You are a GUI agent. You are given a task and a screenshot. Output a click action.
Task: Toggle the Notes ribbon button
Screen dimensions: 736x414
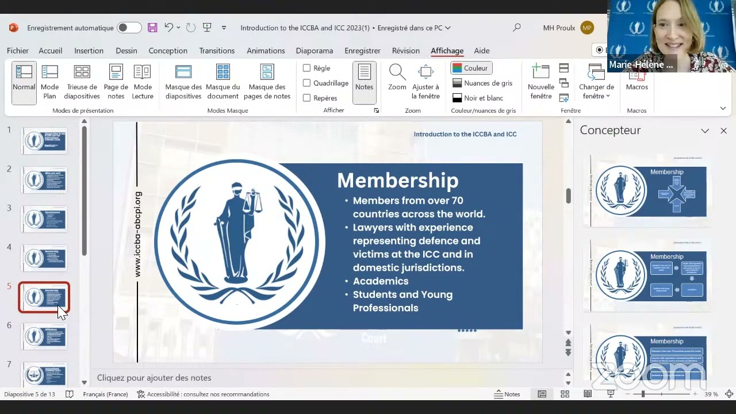point(364,83)
